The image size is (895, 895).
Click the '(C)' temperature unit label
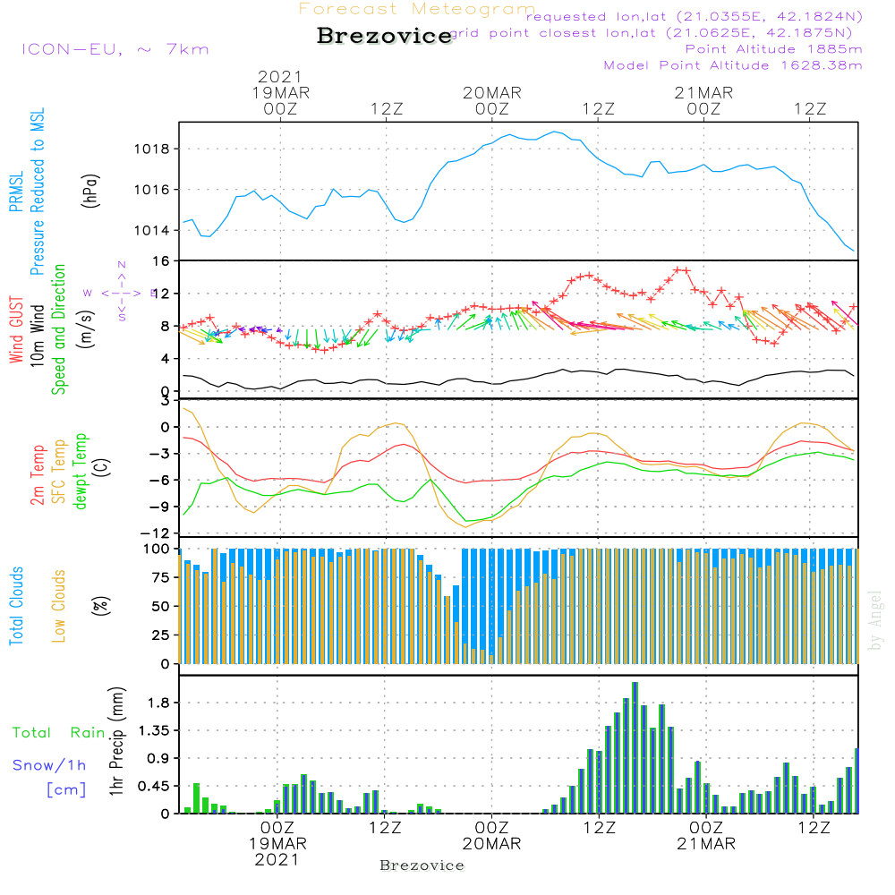click(x=102, y=467)
